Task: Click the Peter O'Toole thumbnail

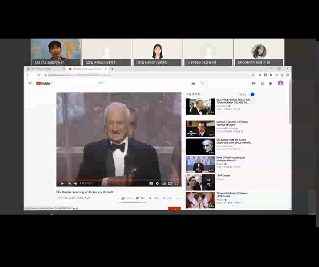Action: (x=200, y=164)
